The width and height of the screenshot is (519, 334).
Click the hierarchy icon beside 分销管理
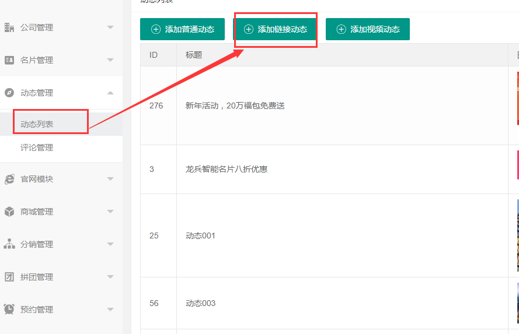coord(9,244)
